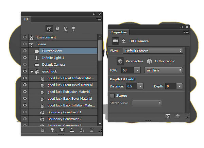Click the Depth field showing 0
The height and width of the screenshot is (148, 204).
(x=171, y=86)
